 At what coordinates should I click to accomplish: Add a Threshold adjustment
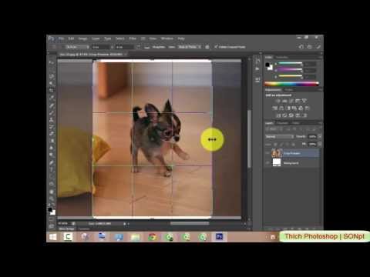[x=291, y=115]
